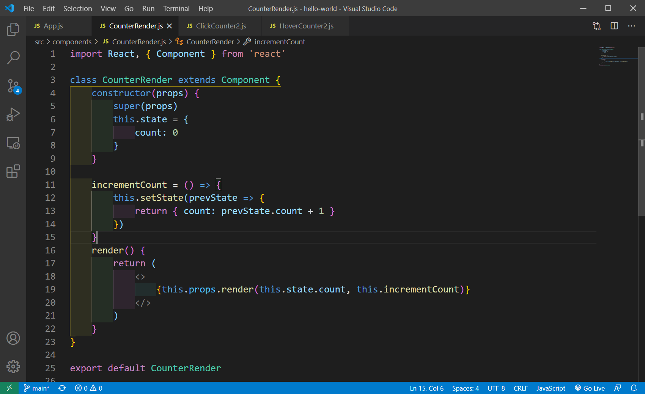Image resolution: width=645 pixels, height=394 pixels.
Task: Open the Go menu
Action: [129, 8]
